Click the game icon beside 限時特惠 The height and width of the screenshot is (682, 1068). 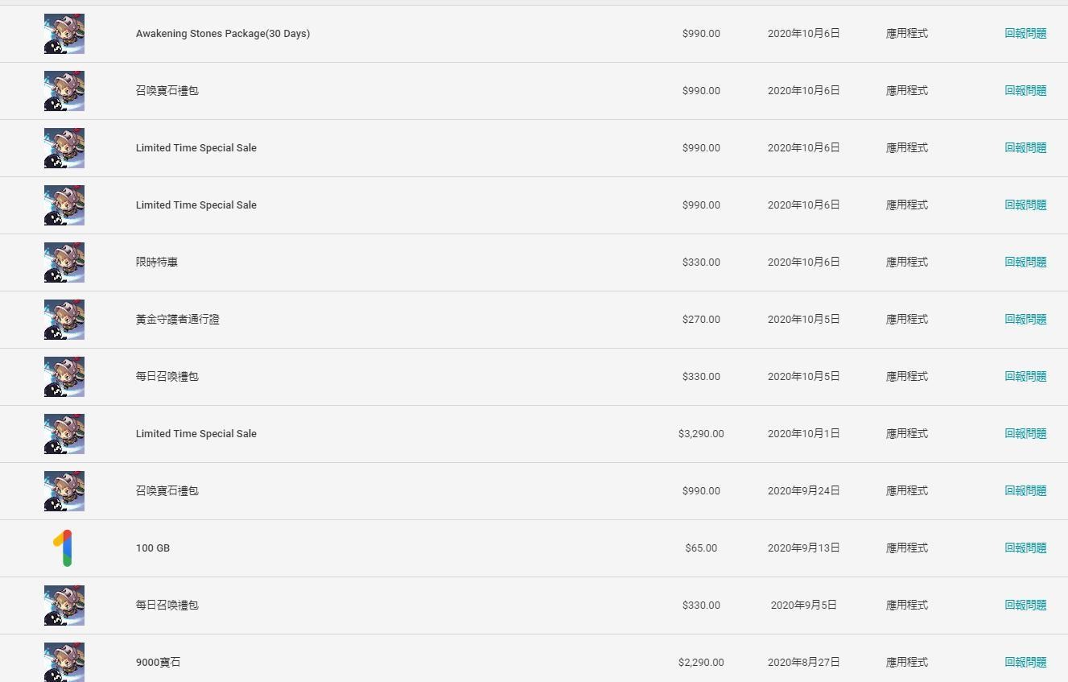coord(64,262)
